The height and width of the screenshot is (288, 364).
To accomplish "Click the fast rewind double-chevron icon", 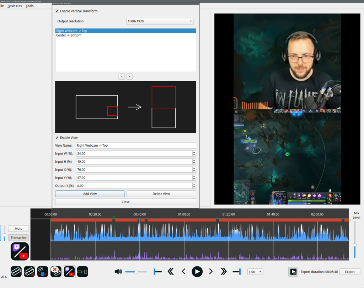I will click(x=171, y=272).
